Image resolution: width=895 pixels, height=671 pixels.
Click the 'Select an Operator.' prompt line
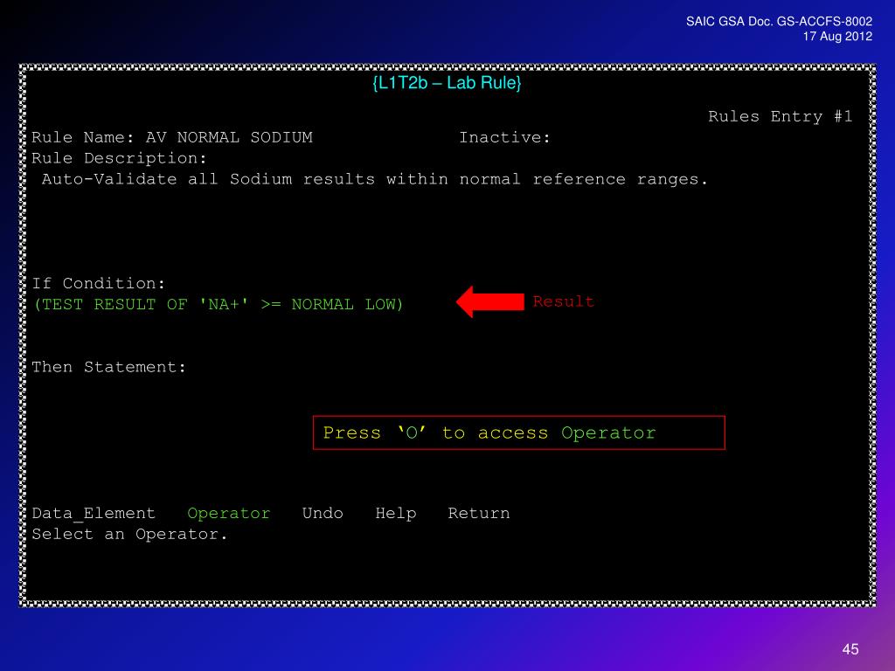pyautogui.click(x=129, y=535)
